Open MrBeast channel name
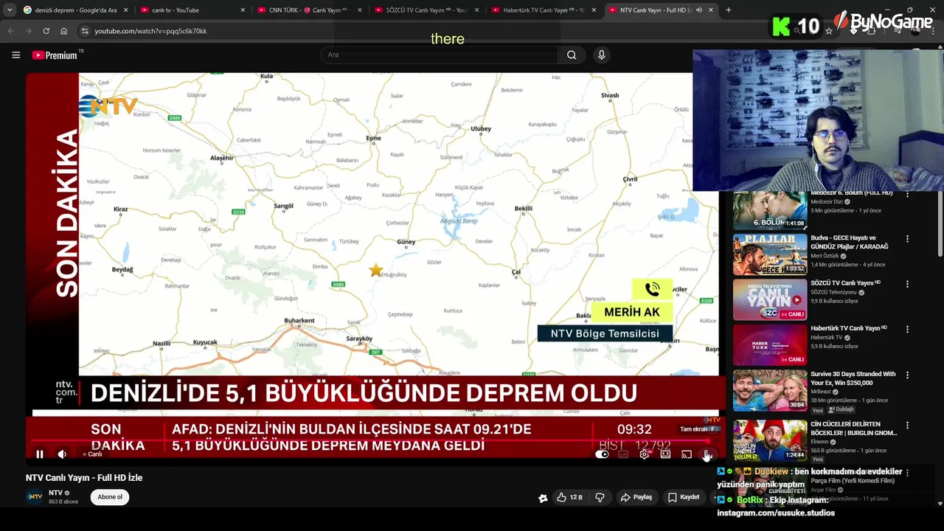 (822, 392)
